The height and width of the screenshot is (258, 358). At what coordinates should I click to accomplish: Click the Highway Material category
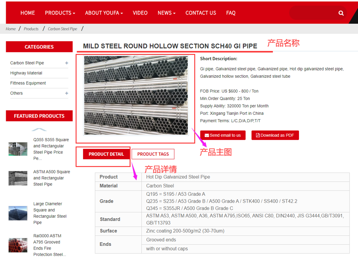[x=26, y=73]
